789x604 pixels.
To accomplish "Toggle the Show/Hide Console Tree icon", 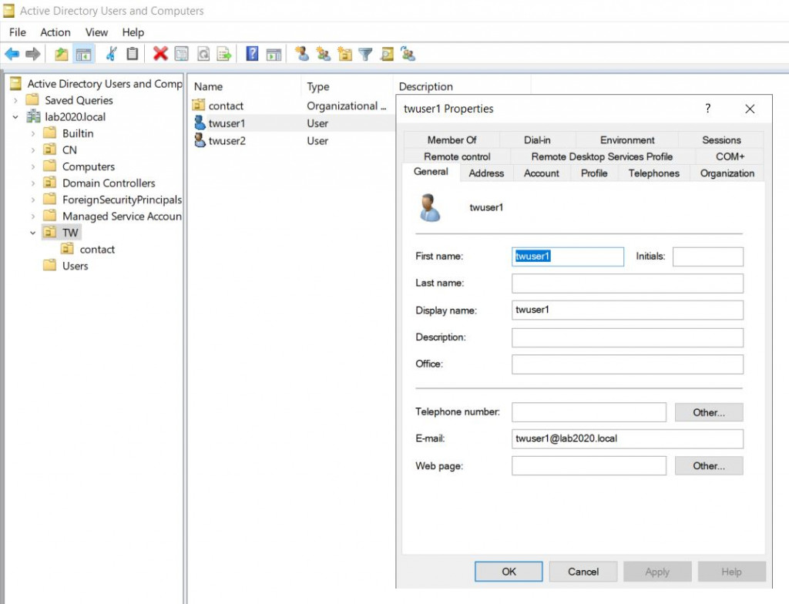I will click(83, 54).
